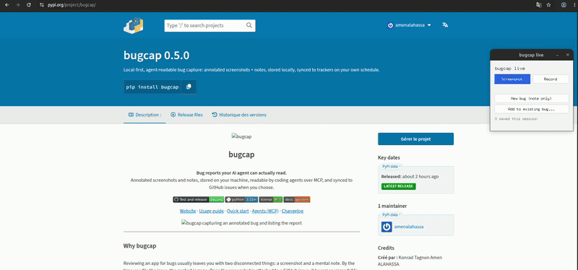Open the language selector icon in the header
Viewport: 578px width, 270px height.
pyautogui.click(x=445, y=25)
